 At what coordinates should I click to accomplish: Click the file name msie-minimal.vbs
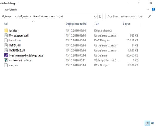coord(20,60)
